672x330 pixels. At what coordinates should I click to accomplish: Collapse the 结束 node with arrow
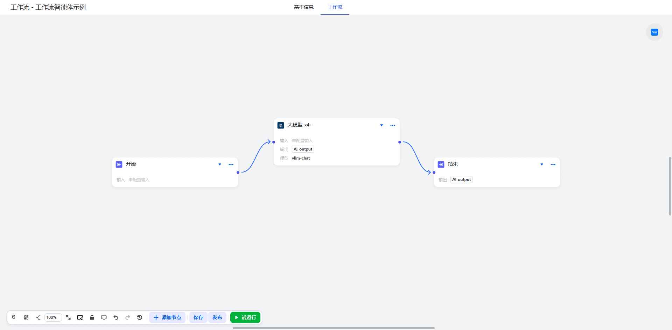[542, 164]
